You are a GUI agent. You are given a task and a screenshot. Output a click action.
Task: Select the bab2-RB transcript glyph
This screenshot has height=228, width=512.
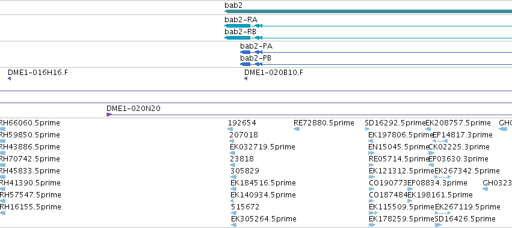coord(368,38)
